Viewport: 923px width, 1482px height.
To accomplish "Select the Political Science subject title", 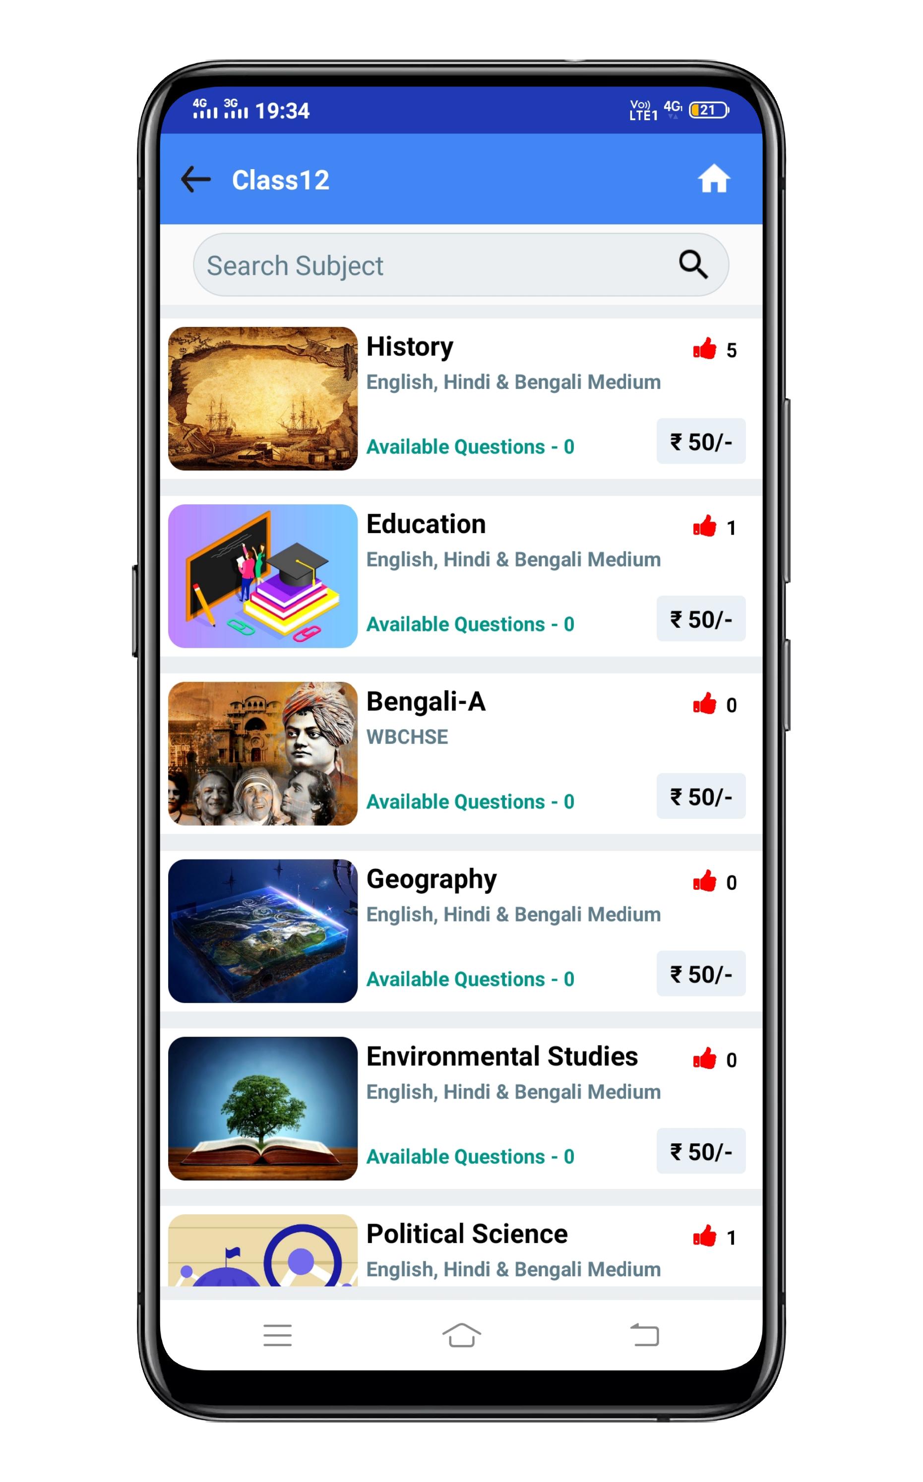I will (x=467, y=1234).
